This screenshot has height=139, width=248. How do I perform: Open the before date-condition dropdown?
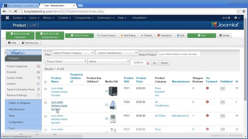click(x=109, y=61)
